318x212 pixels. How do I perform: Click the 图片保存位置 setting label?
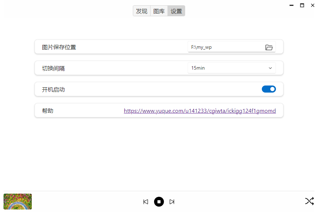59,47
